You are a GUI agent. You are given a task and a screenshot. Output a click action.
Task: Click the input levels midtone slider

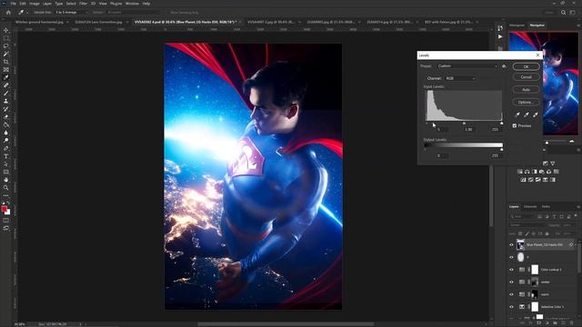464,124
